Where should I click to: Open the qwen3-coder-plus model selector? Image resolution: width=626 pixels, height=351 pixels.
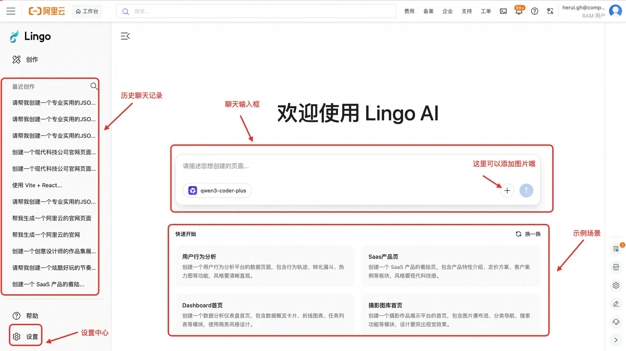[217, 191]
